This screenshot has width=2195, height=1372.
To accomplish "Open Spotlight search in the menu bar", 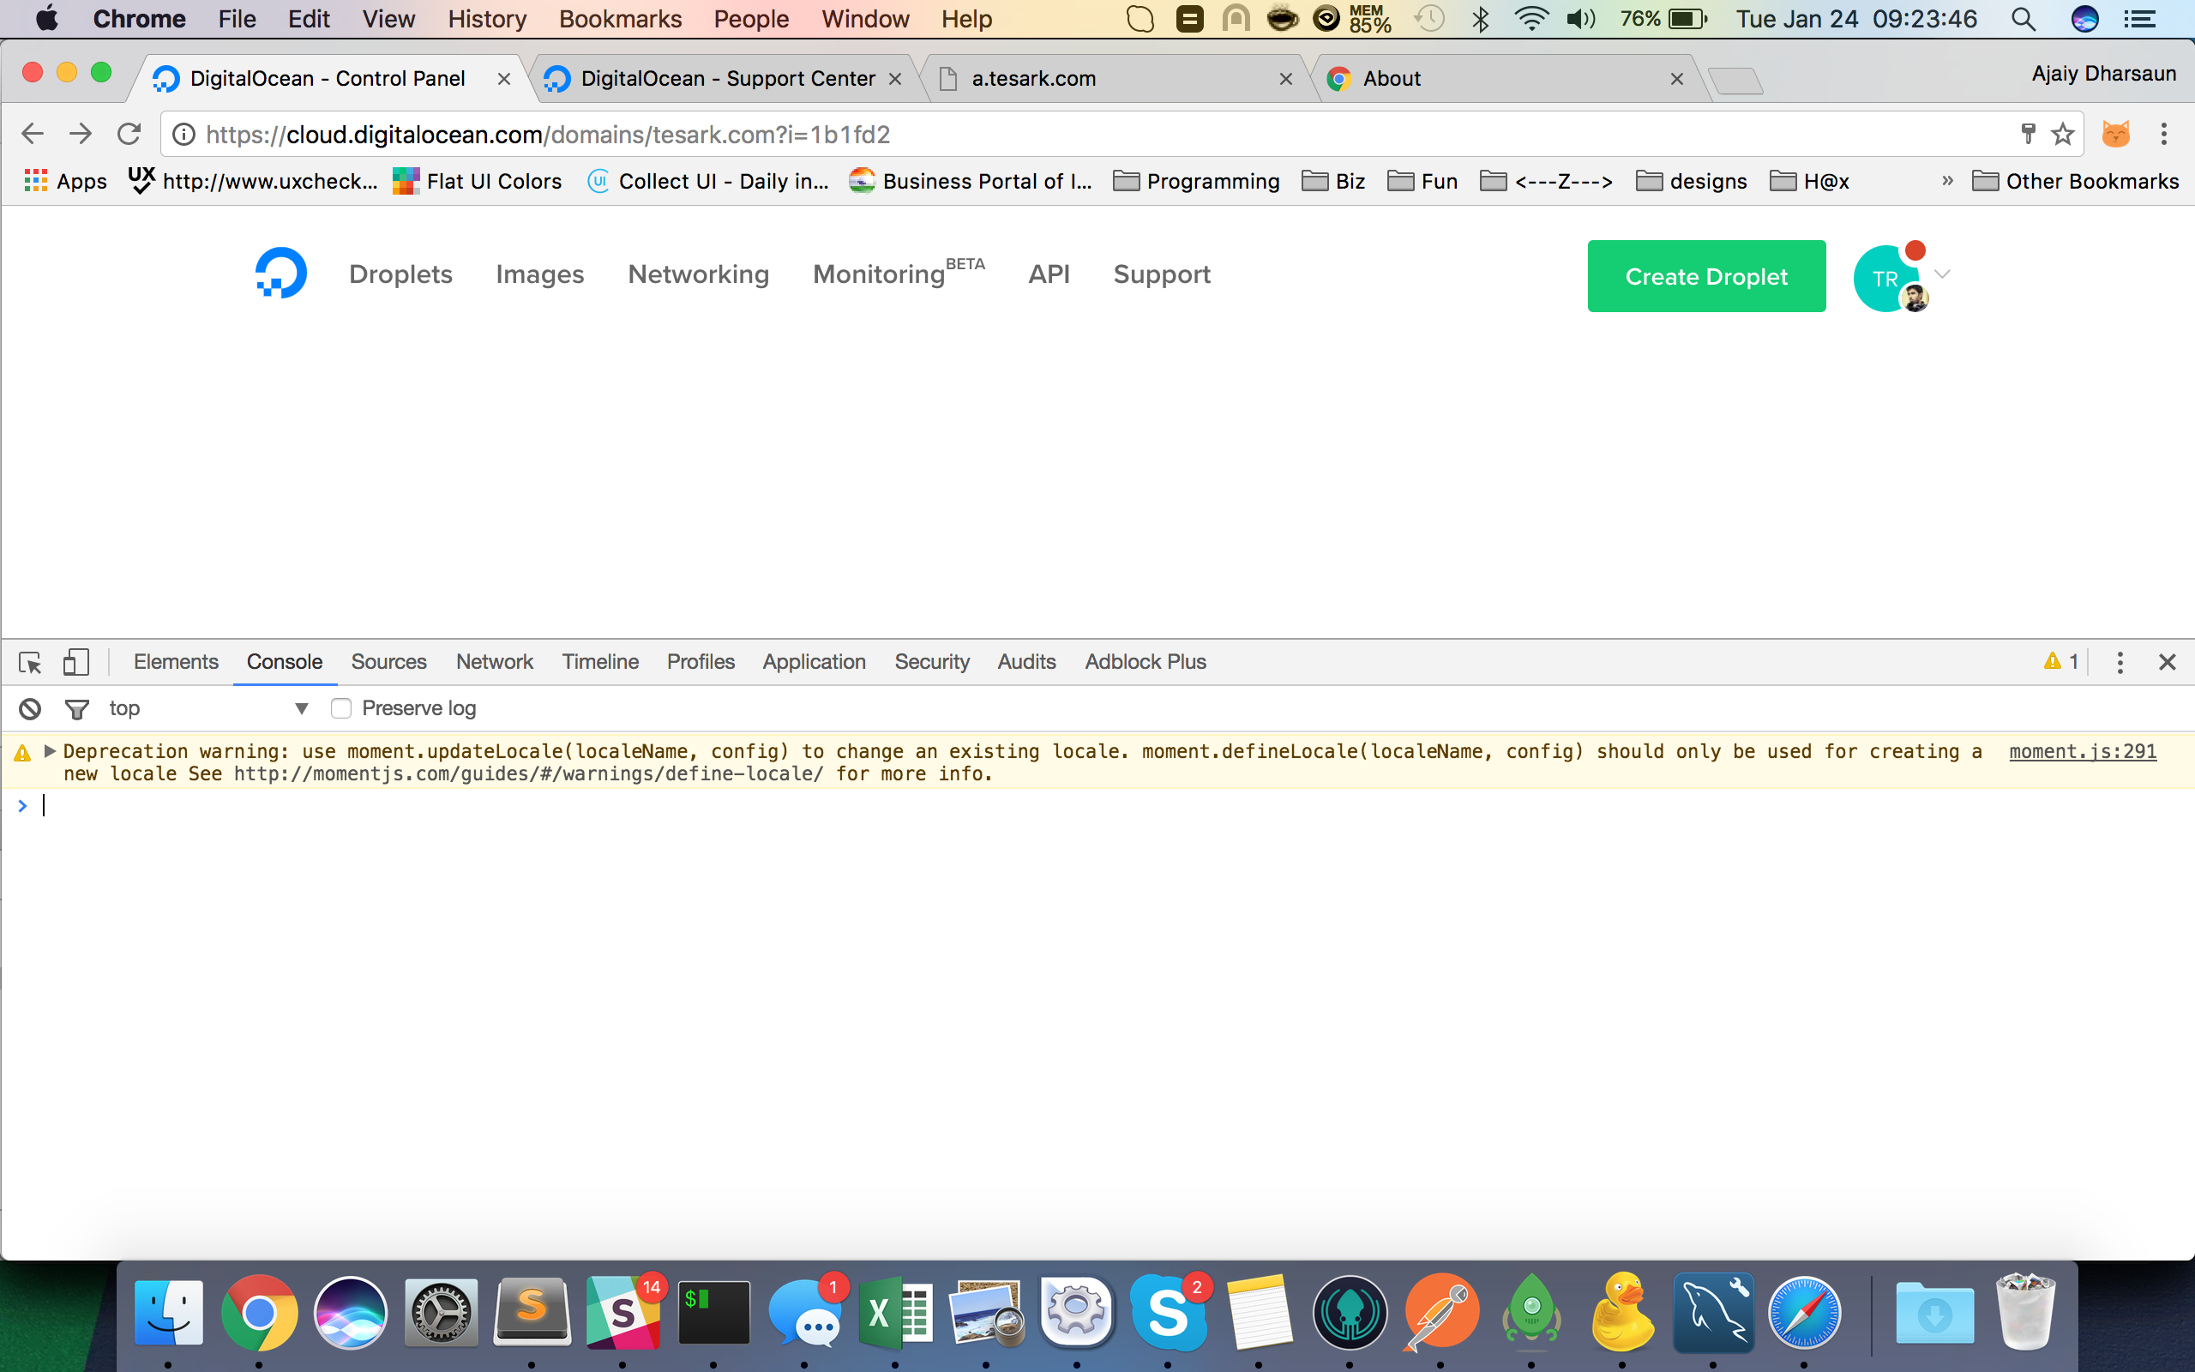I will coord(2024,19).
